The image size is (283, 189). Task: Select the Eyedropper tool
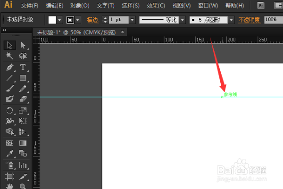coord(9,154)
